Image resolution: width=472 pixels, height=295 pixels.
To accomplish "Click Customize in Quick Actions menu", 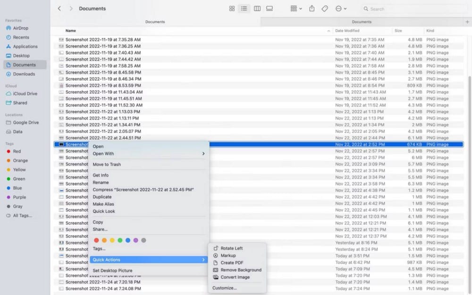I will click(x=225, y=287).
